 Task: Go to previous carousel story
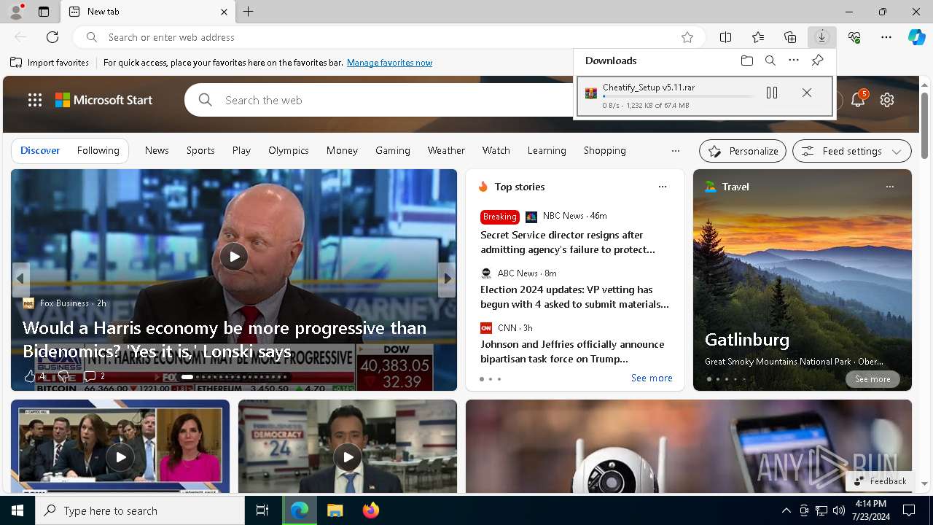click(x=20, y=279)
